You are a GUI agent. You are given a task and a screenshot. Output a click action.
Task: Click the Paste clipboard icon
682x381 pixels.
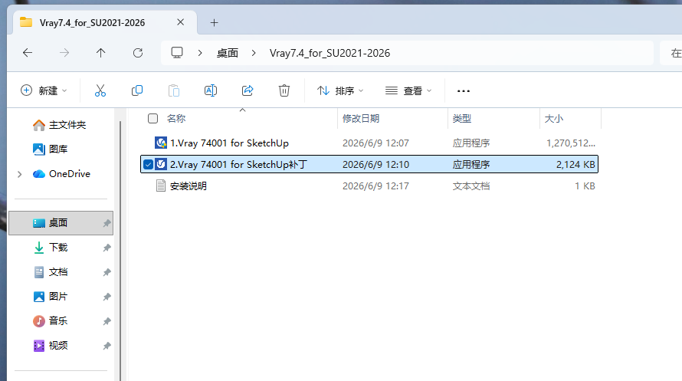(174, 90)
